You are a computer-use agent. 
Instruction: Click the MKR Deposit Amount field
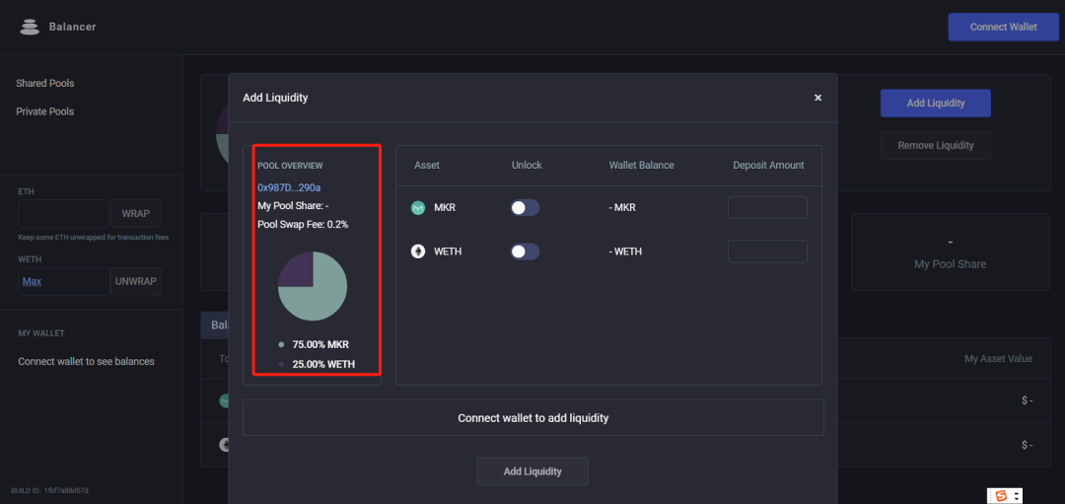pyautogui.click(x=767, y=208)
